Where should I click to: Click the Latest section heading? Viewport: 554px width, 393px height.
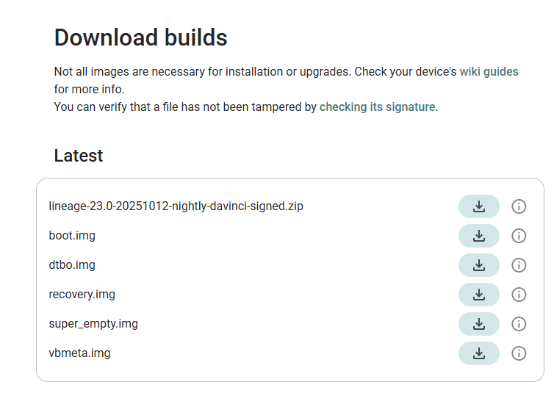coord(79,156)
